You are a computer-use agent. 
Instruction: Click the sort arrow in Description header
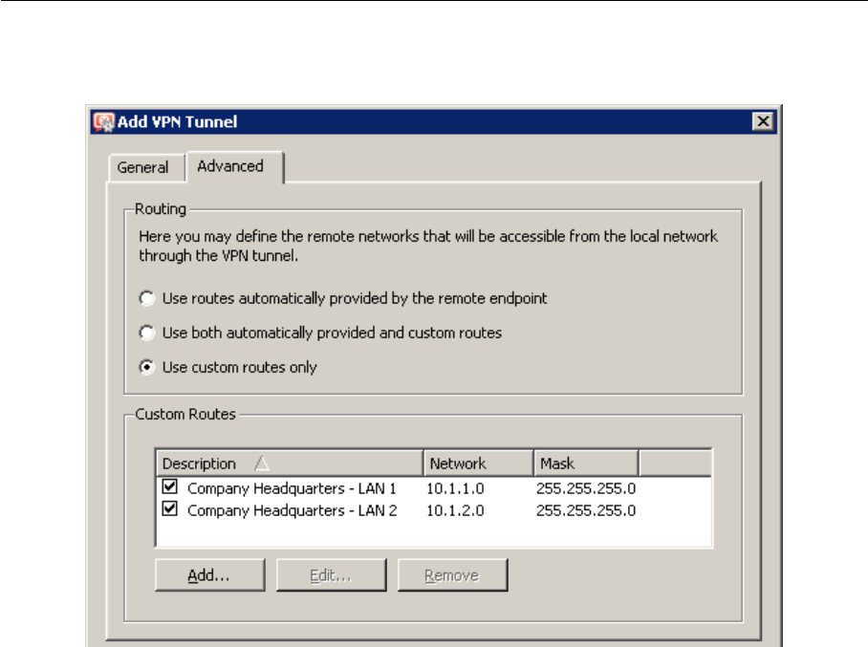click(x=262, y=464)
